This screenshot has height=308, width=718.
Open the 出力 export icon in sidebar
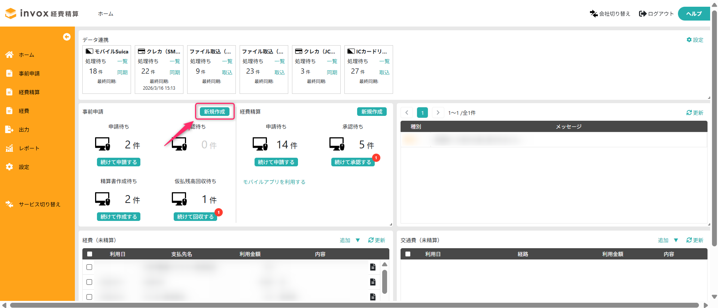point(9,130)
